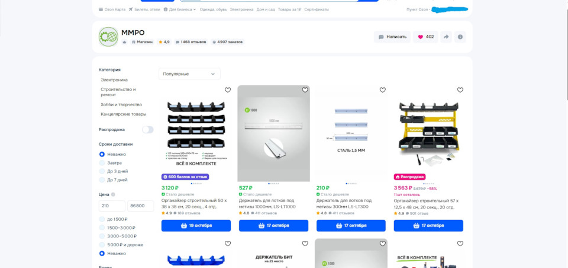Open Билеты, отели link
The height and width of the screenshot is (268, 568).
pos(144,9)
